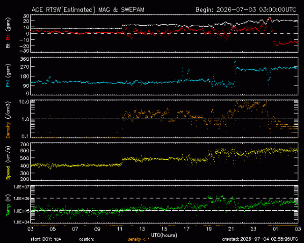Click the '1.0E+07' tick on Temp axis
This screenshot has width=304, height=243.
pos(22,187)
